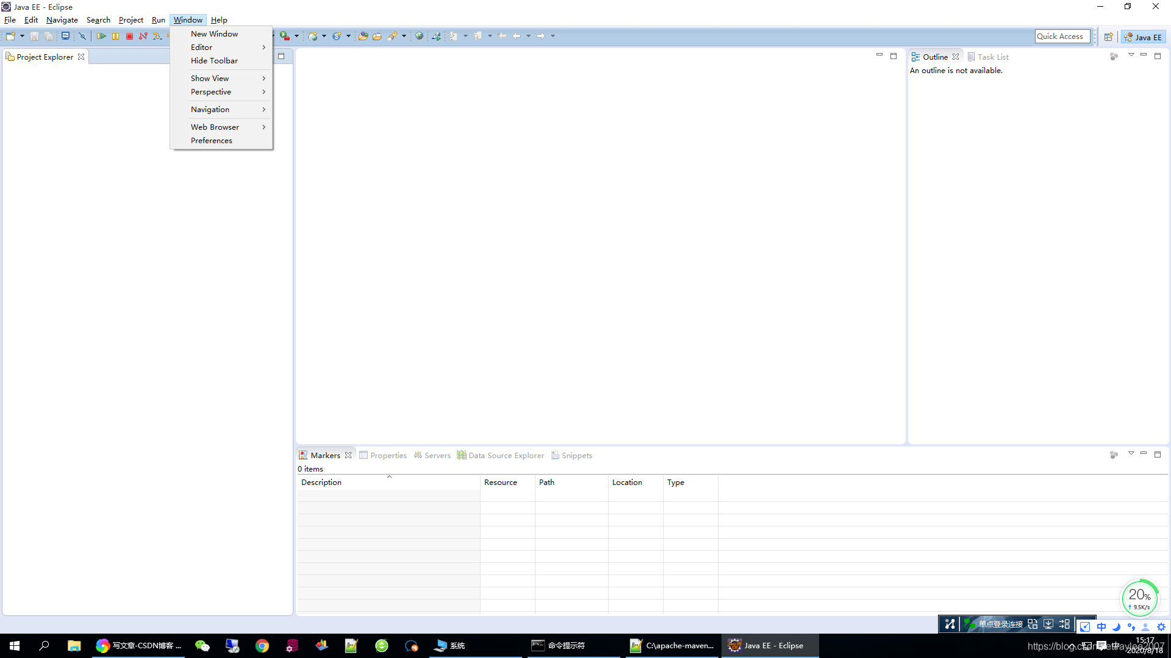Click the Search flashlight toolbar icon
Viewport: 1171px width, 658px height.
point(392,37)
